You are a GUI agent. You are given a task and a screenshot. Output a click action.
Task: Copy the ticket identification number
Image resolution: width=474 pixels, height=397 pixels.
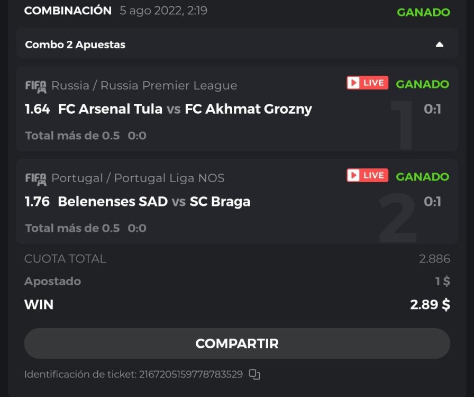[x=254, y=375]
